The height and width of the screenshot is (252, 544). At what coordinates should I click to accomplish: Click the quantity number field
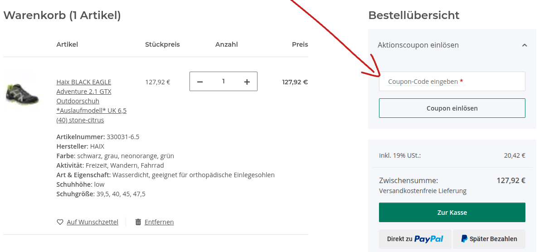tap(223, 81)
